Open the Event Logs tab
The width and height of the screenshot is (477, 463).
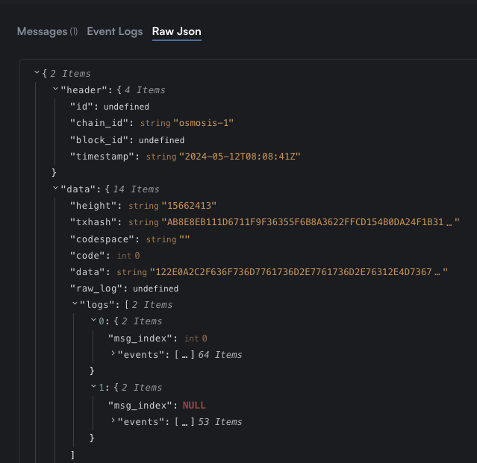click(x=115, y=31)
